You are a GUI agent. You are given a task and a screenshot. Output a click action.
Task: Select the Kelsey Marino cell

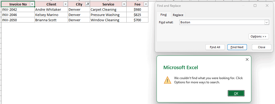point(51,15)
